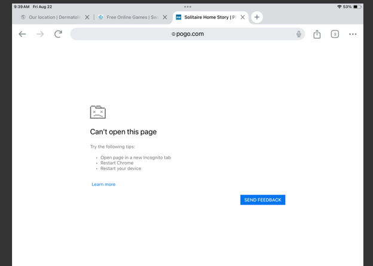Image resolution: width=373 pixels, height=266 pixels.
Task: Switch to the Free Online Games tab
Action: (129, 17)
